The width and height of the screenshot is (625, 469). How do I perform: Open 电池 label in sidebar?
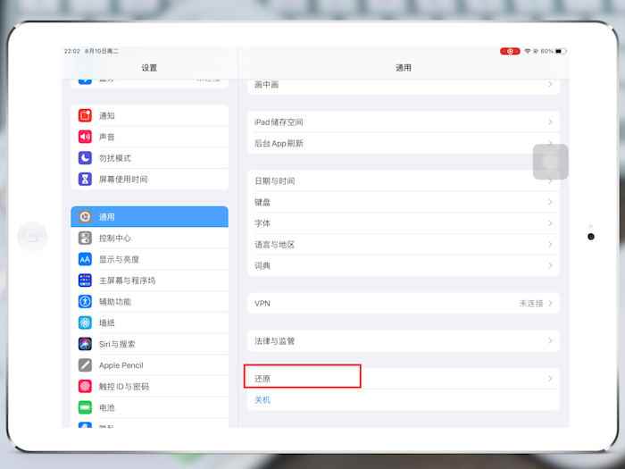[x=107, y=407]
